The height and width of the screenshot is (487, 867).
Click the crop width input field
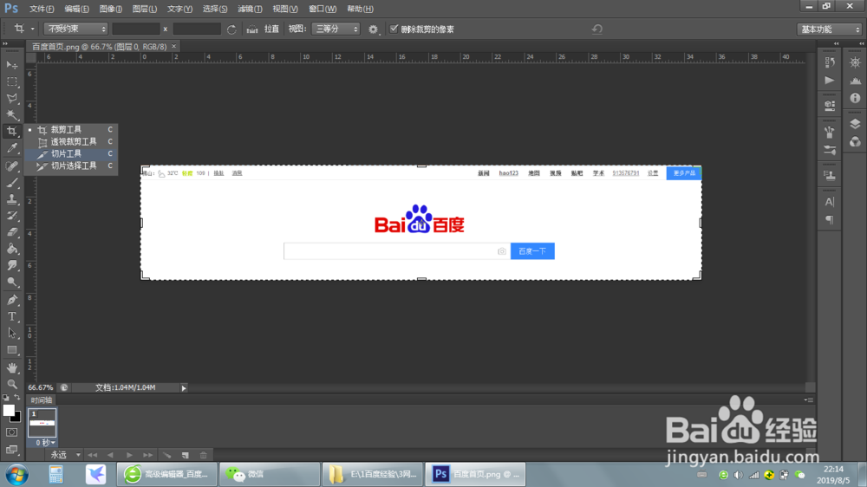pyautogui.click(x=136, y=29)
